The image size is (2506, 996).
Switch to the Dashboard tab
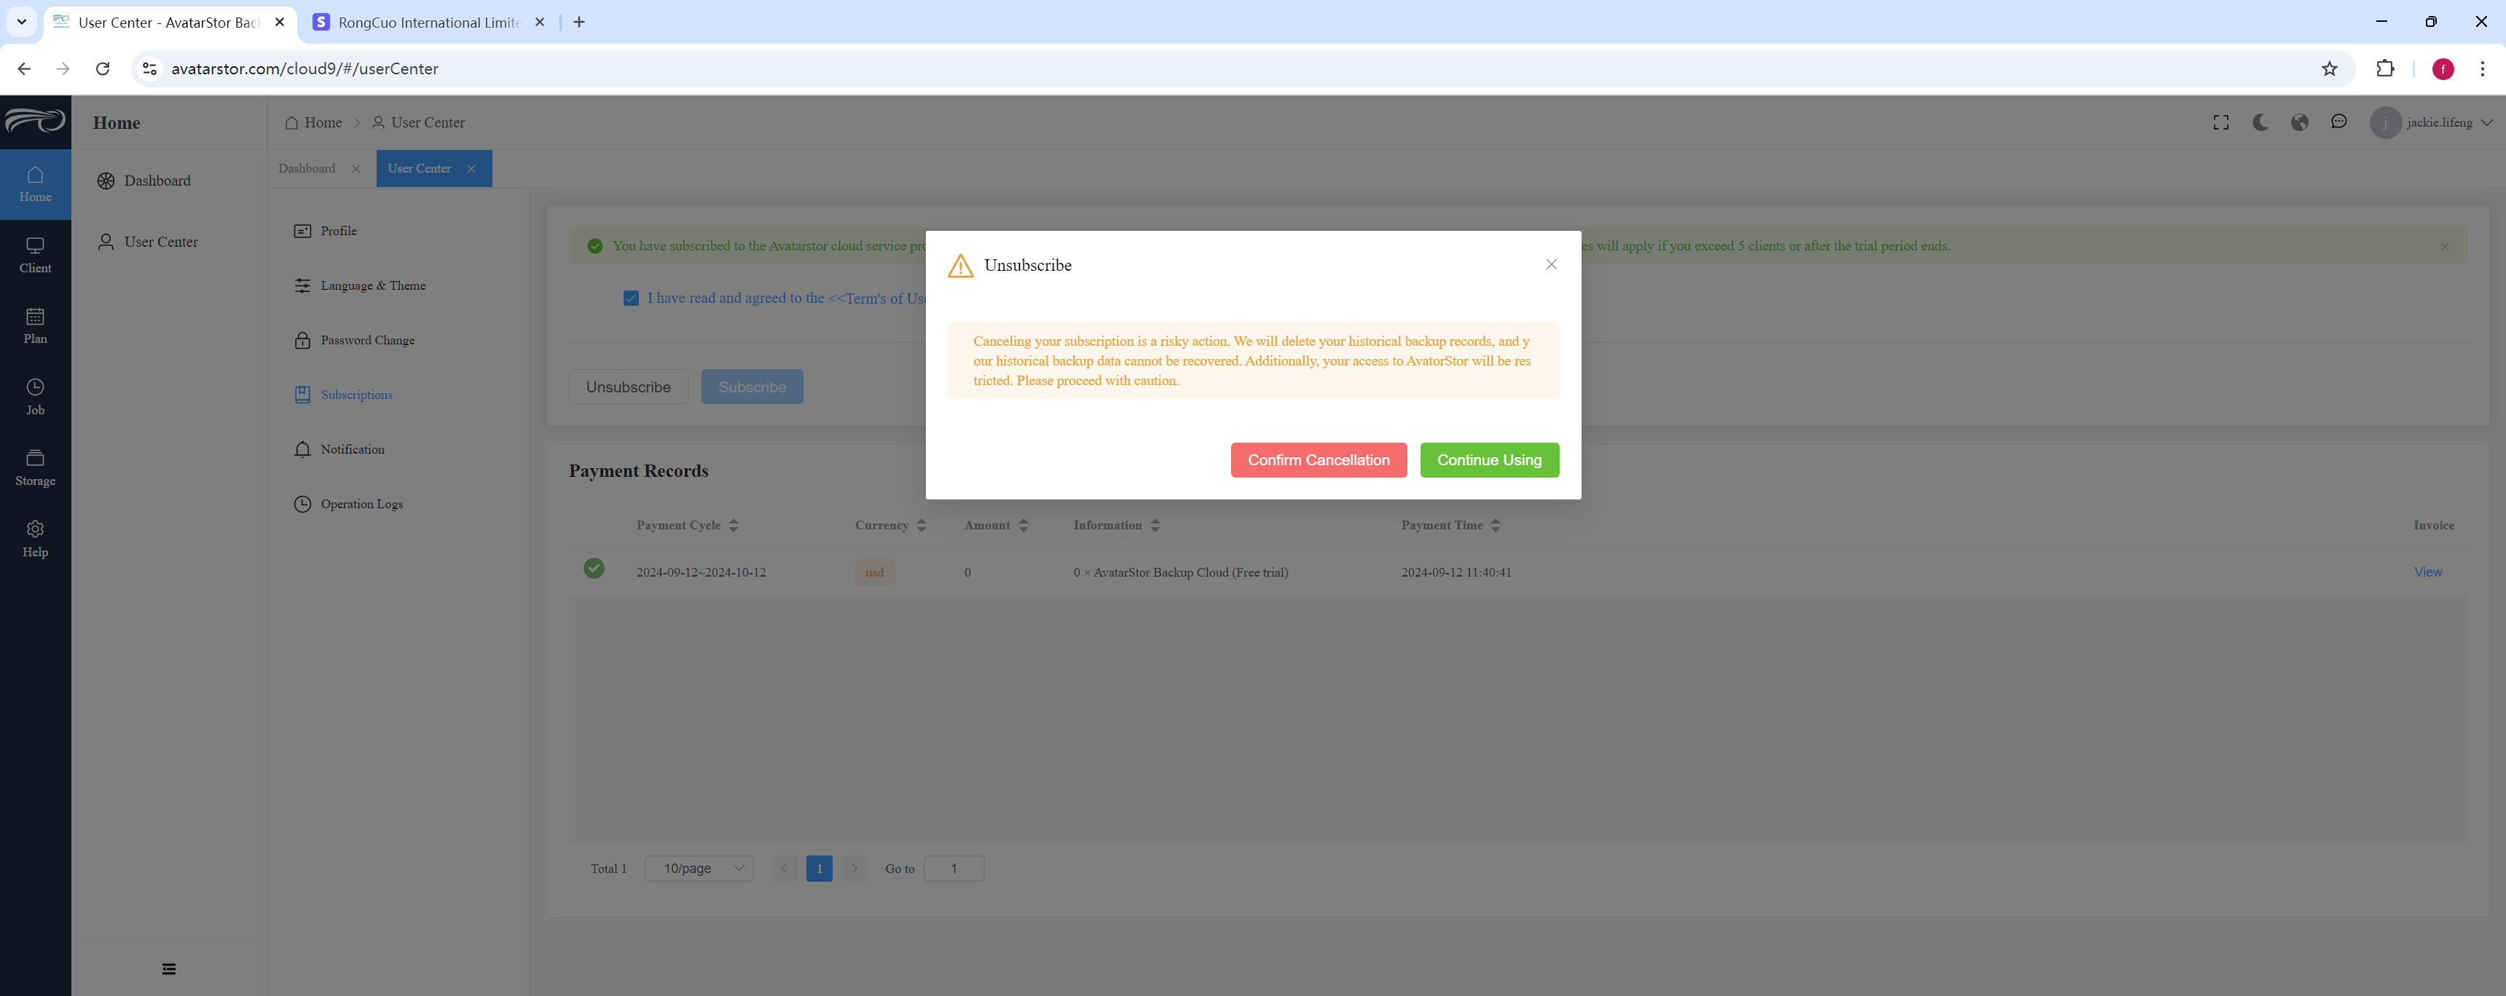click(307, 168)
